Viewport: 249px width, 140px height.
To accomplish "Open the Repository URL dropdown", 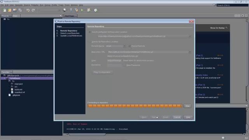I will coord(190,52).
